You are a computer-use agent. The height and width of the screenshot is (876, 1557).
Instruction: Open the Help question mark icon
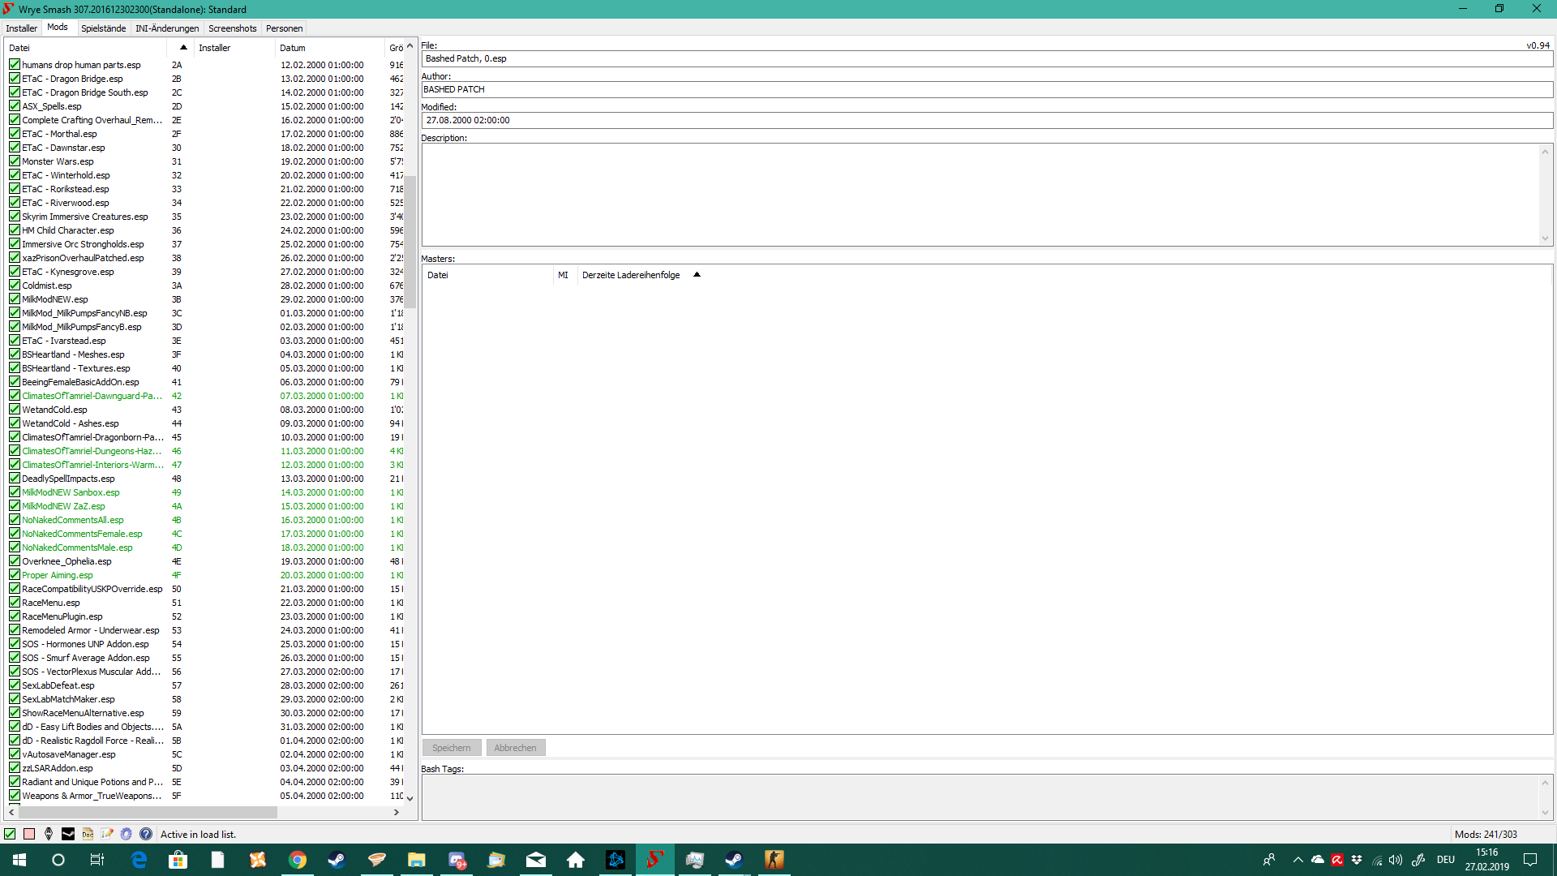[146, 834]
